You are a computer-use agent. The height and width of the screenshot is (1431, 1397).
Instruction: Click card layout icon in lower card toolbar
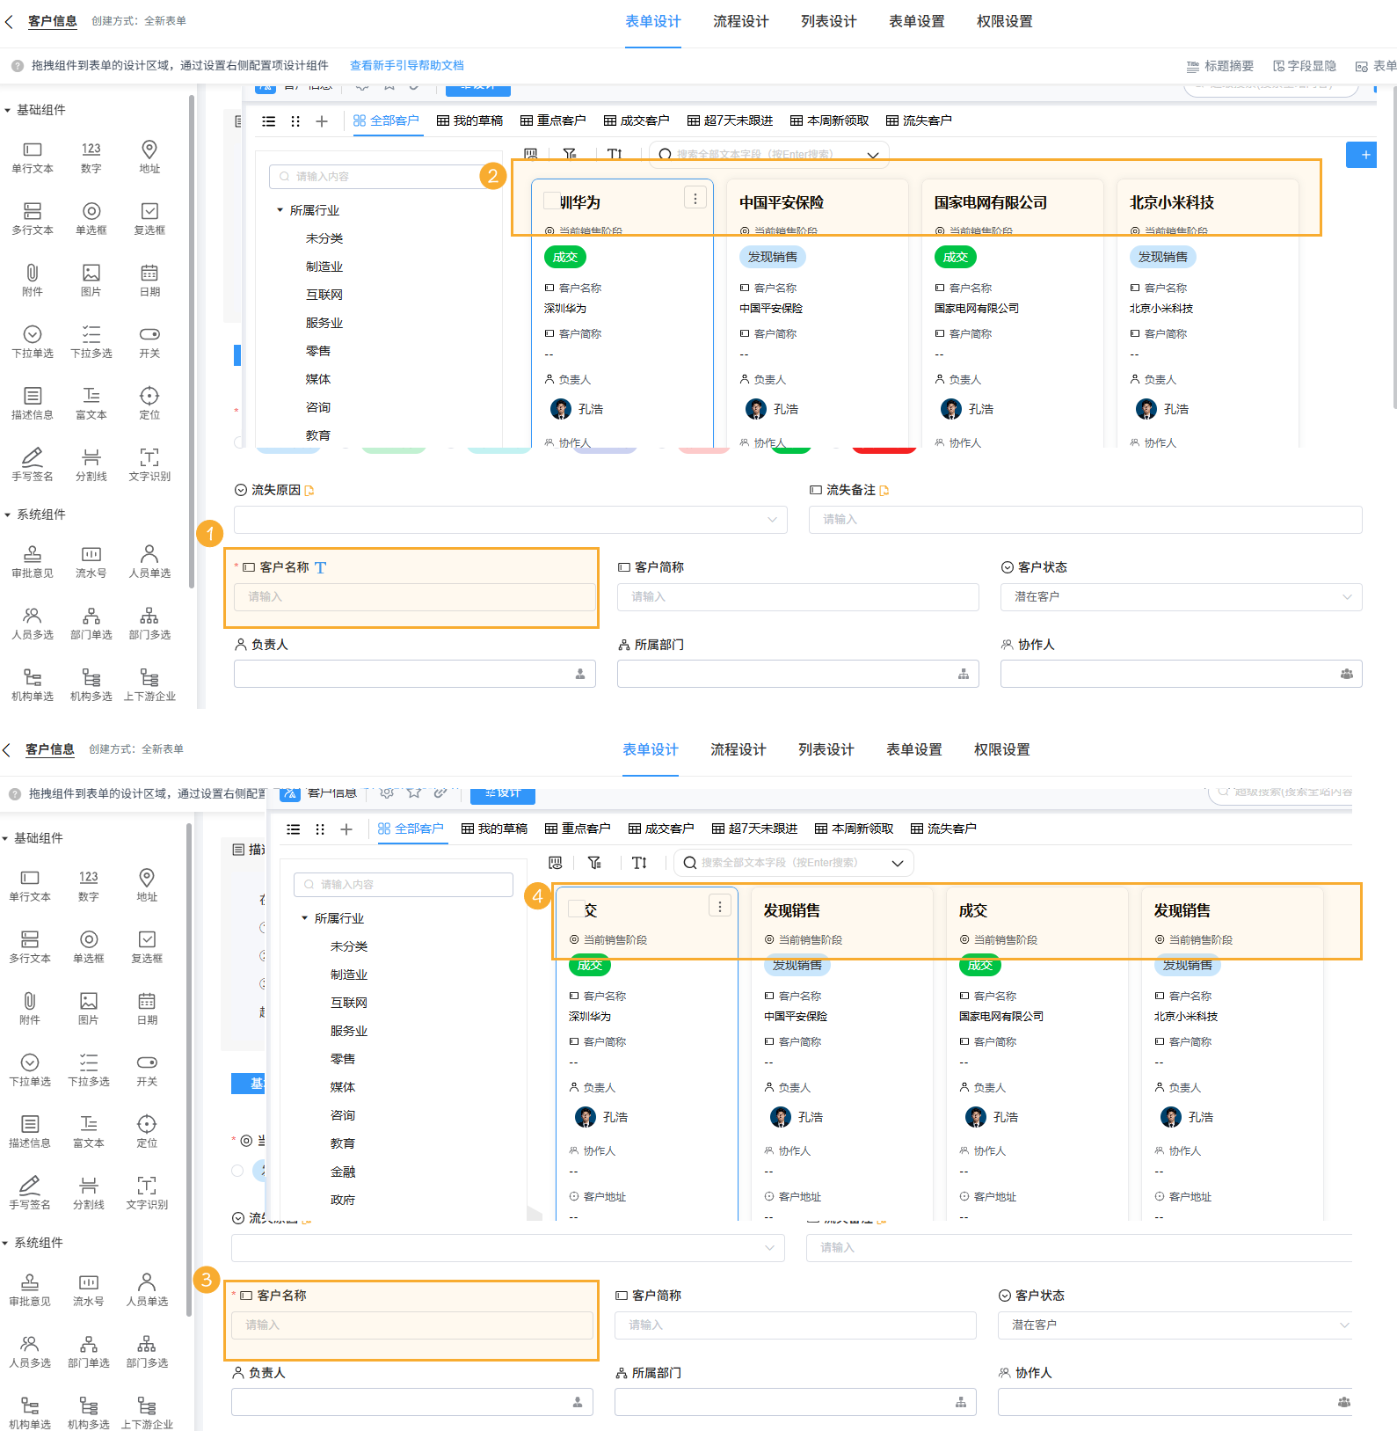(555, 863)
